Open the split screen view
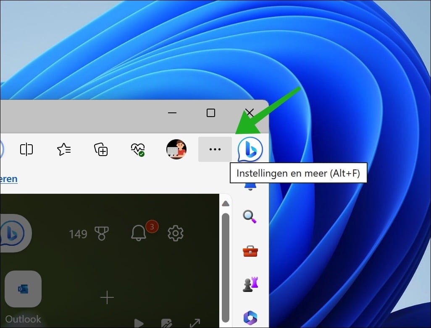The image size is (431, 328). (x=26, y=149)
